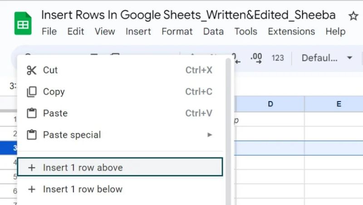Open the View menu
This screenshot has width=363, height=205.
coord(105,31)
